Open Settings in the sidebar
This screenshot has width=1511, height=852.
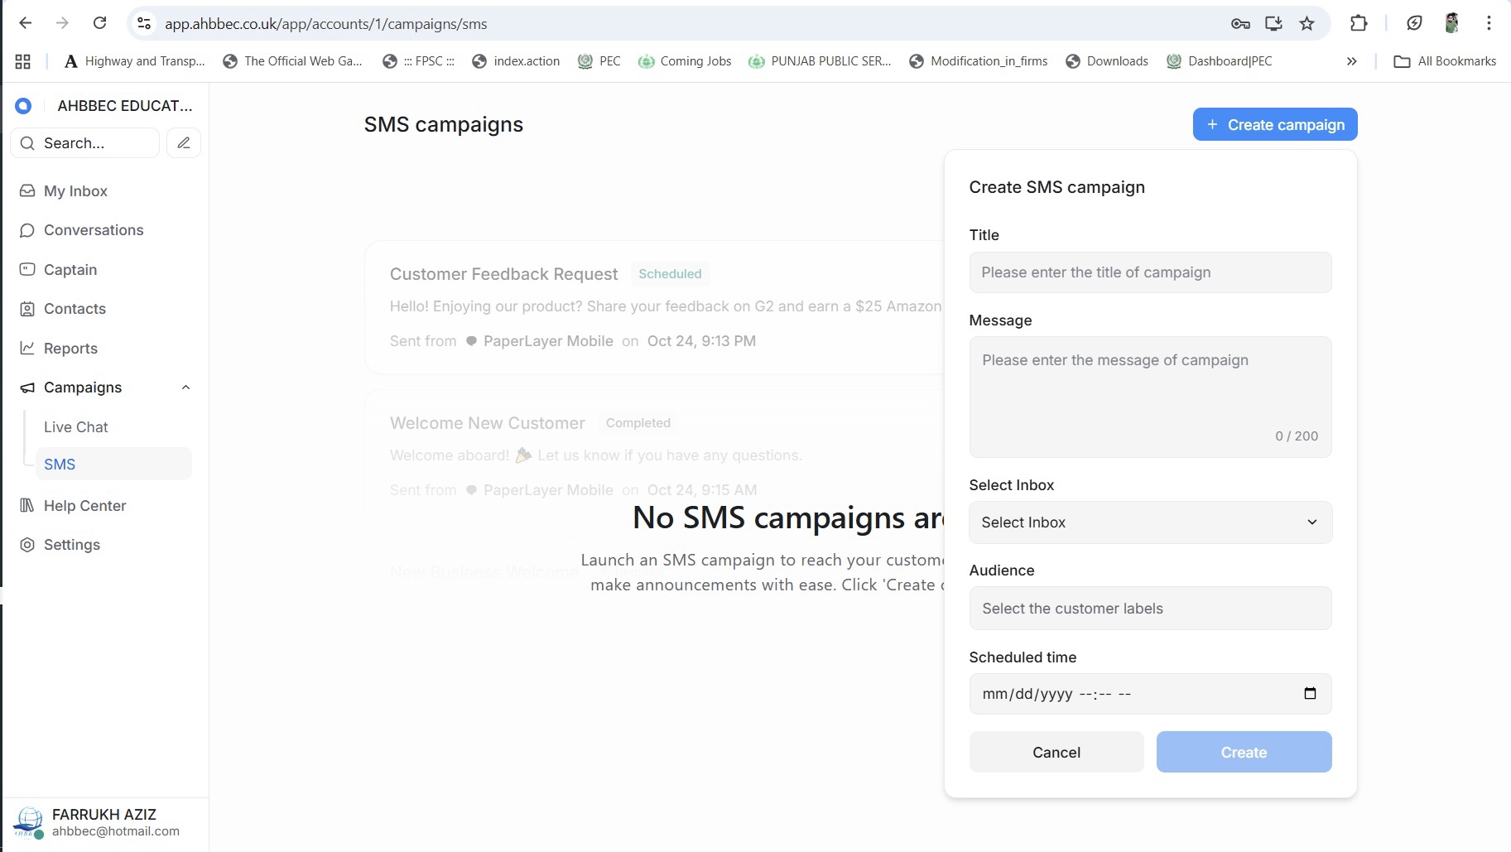pos(72,545)
